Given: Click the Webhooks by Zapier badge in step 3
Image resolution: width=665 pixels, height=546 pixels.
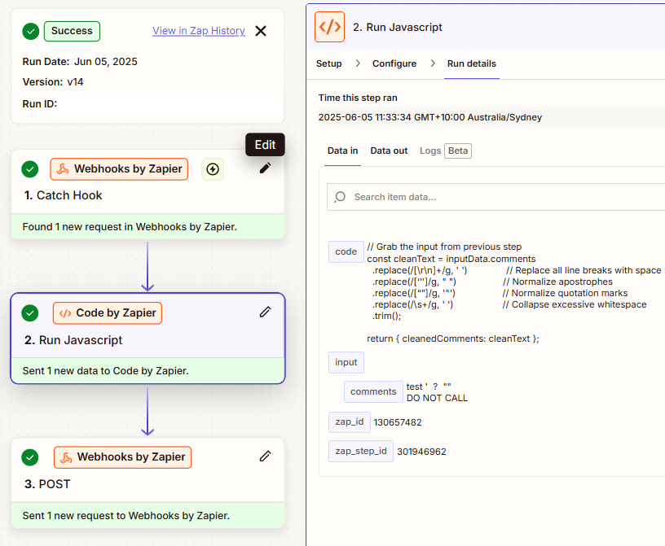Looking at the screenshot, I should [x=122, y=457].
